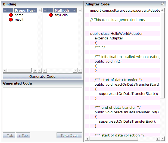Click the + Tab button
Viewport: 168px width, 143px height.
point(23,135)
